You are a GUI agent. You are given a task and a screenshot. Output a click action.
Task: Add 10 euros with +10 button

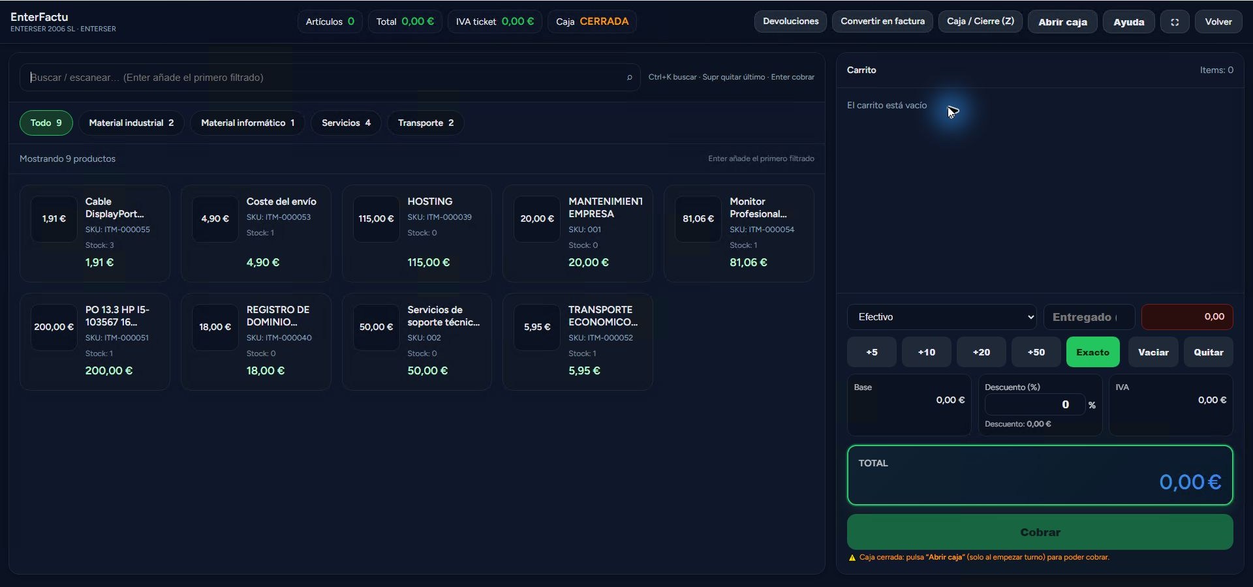pyautogui.click(x=927, y=352)
